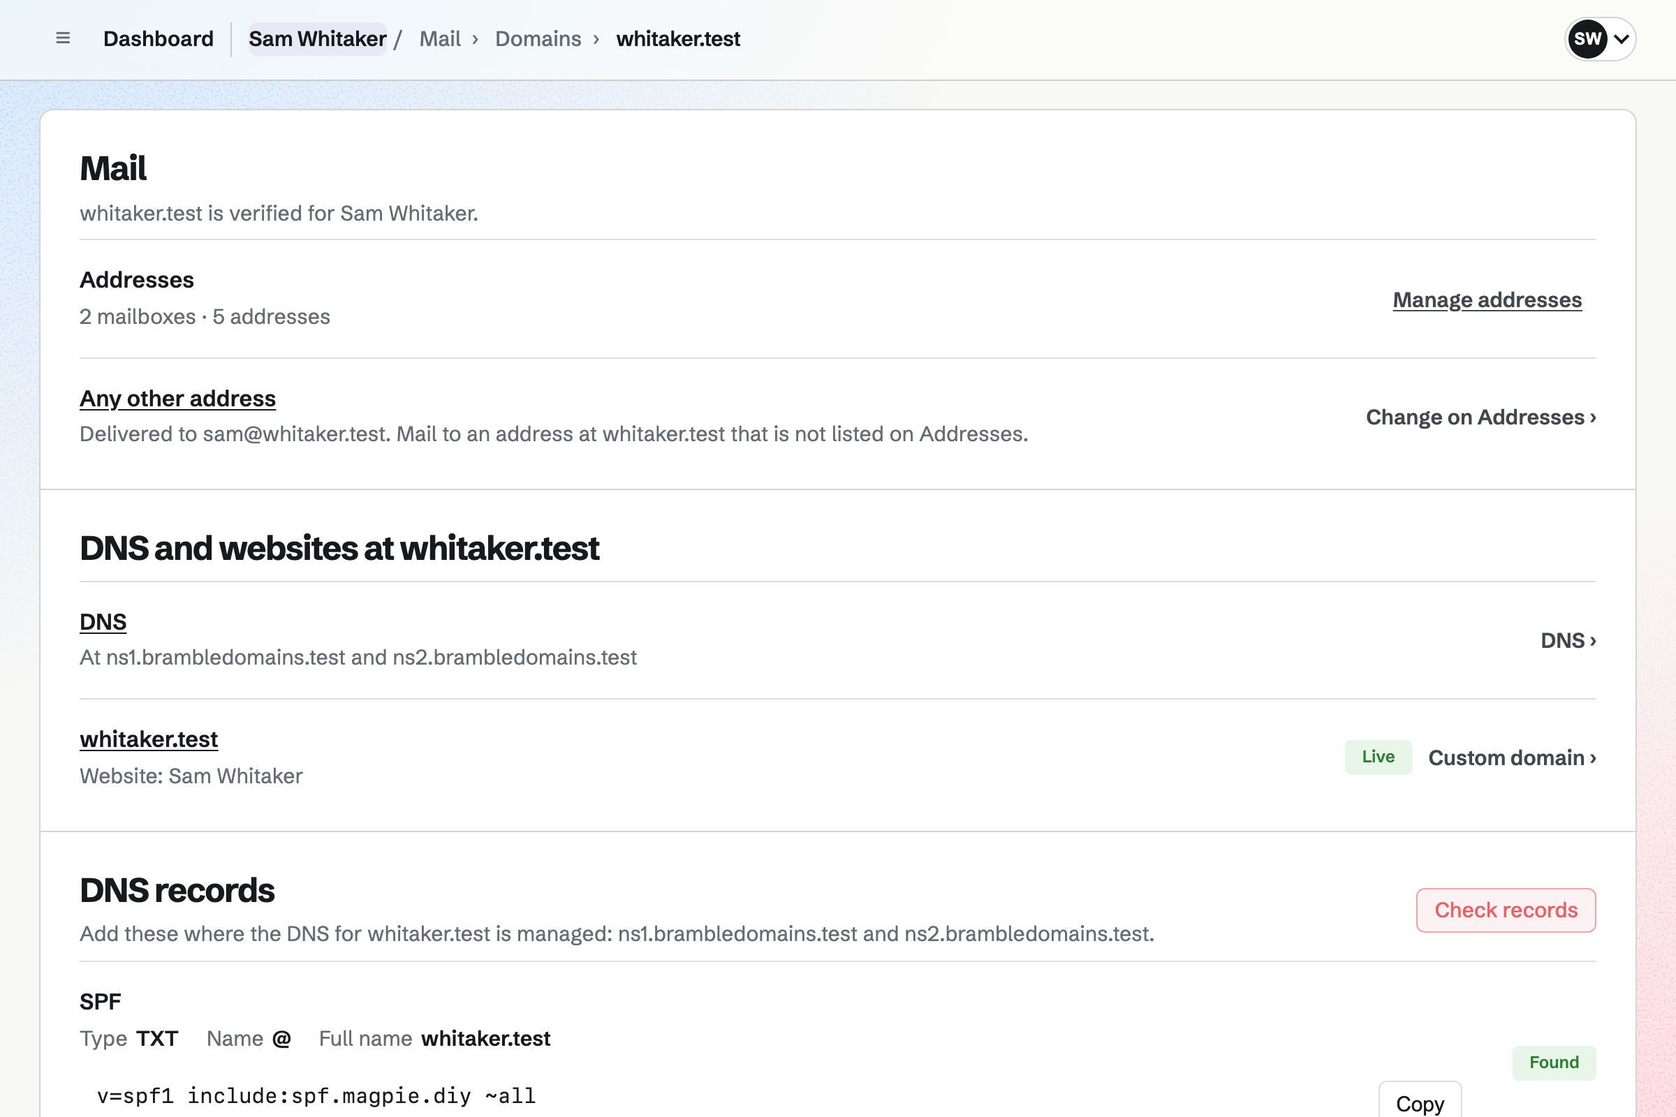The image size is (1676, 1117).
Task: Select the SPF value v=spf1 include:spf.magpie.diy ~all
Action: click(x=316, y=1095)
